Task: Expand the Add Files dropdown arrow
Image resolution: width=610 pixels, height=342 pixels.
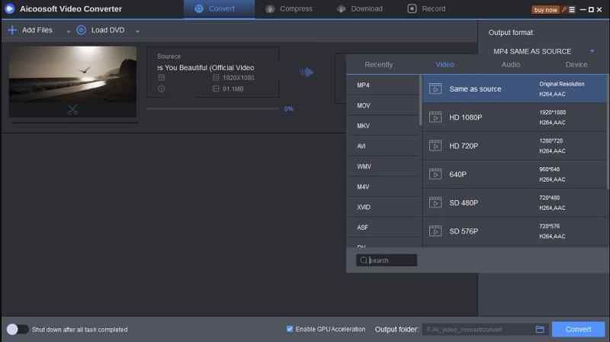Action: (x=68, y=31)
